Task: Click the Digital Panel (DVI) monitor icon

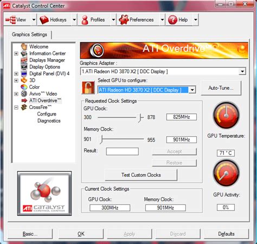Action: click(24, 74)
